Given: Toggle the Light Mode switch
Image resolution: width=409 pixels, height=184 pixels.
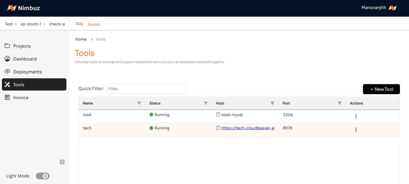Looking at the screenshot, I should [43, 176].
